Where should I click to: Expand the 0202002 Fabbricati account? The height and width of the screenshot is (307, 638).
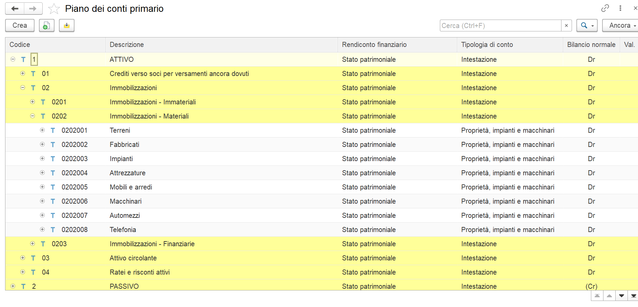point(42,144)
